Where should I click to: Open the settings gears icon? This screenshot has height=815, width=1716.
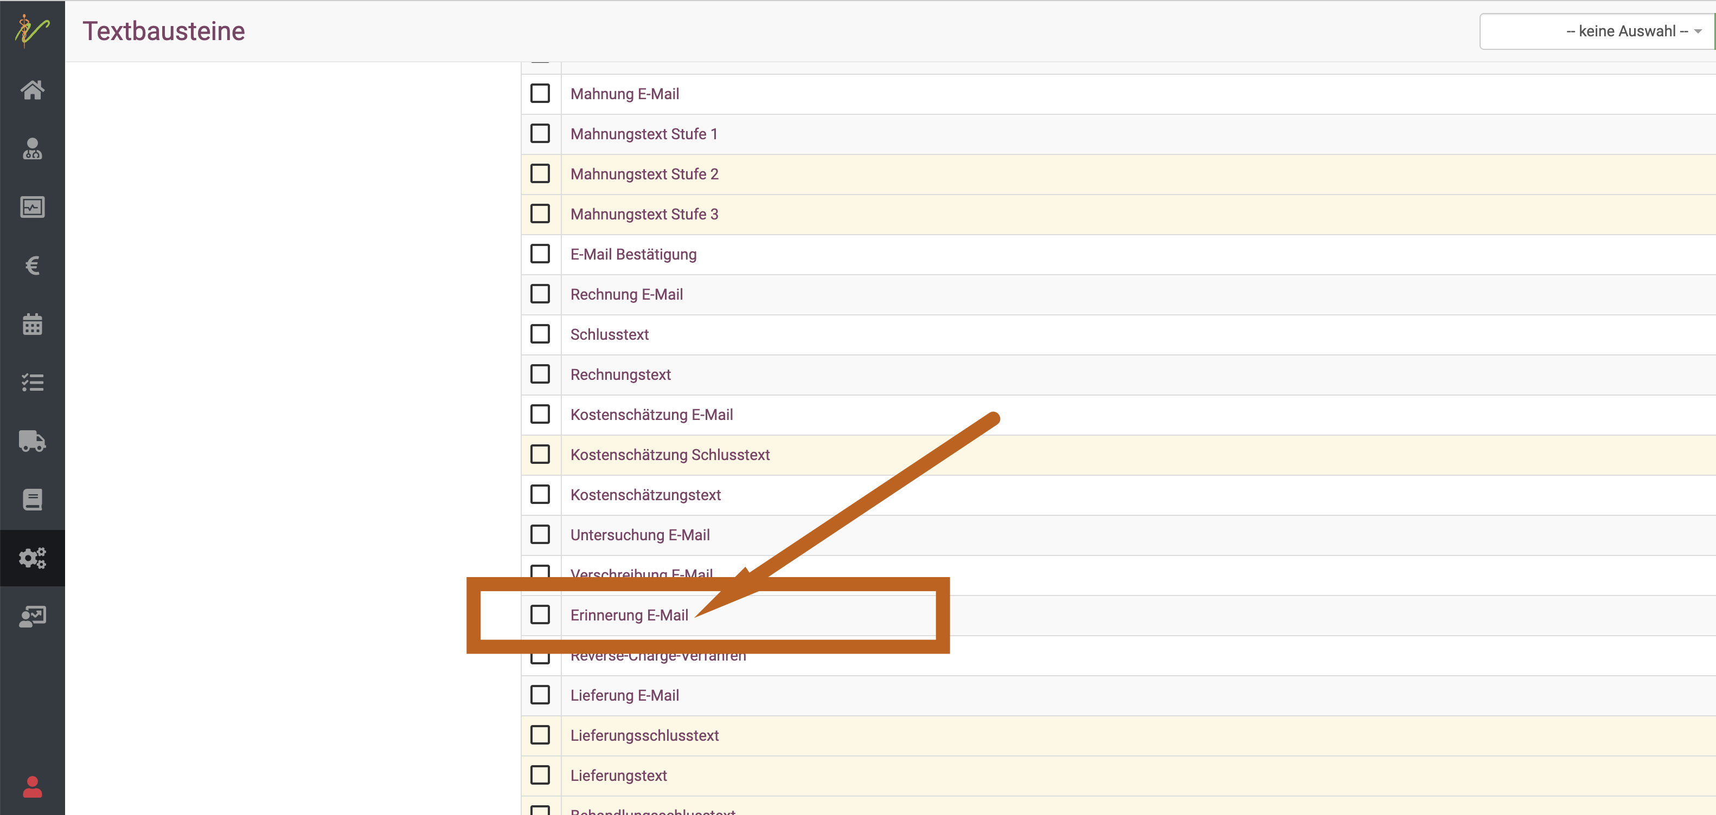click(x=32, y=558)
